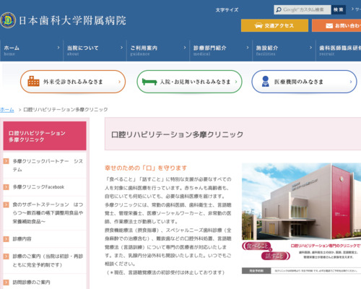Click chevron in 医療機関のみなさま button

(351, 82)
